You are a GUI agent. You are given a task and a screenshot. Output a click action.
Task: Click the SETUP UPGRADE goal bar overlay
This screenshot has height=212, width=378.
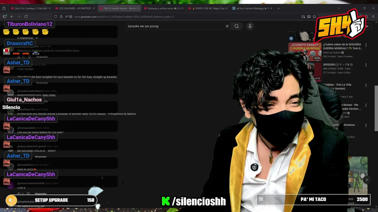click(x=52, y=200)
